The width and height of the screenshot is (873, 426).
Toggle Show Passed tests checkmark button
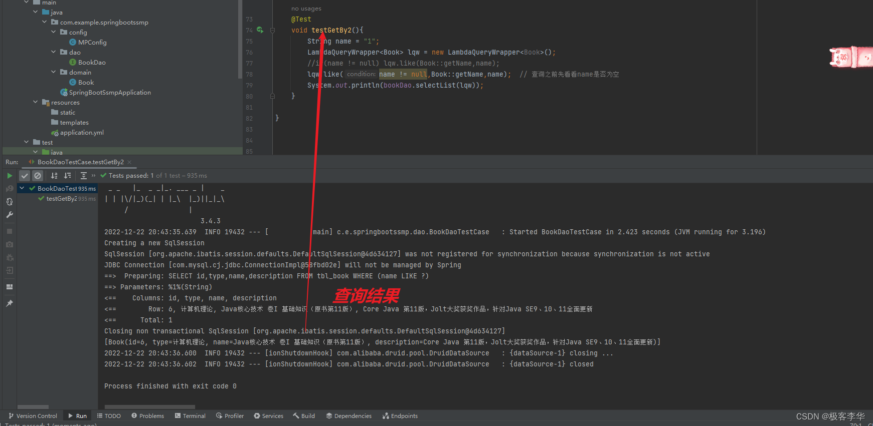click(25, 176)
